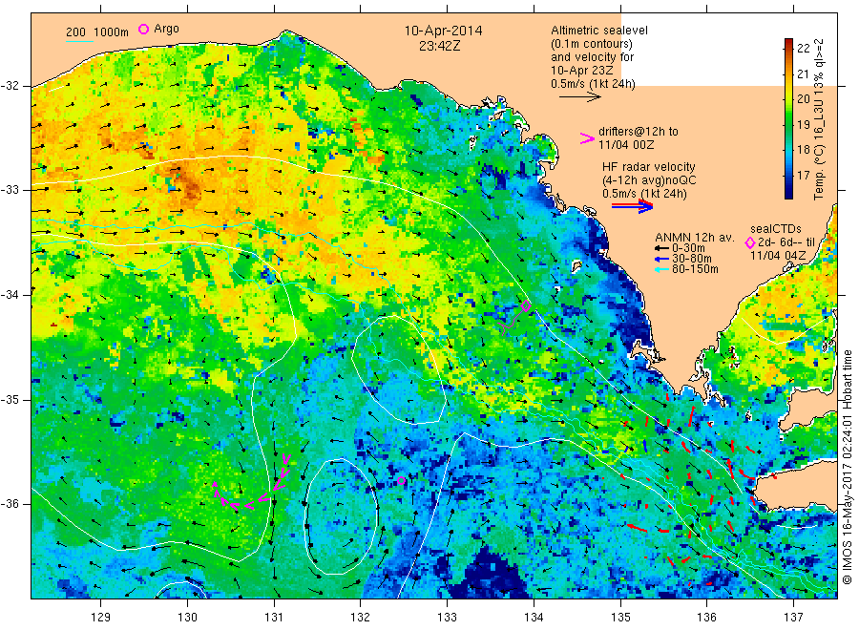This screenshot has height=630, width=859.
Task: Click the 'ANMN 12h av.' heading
Action: point(695,238)
